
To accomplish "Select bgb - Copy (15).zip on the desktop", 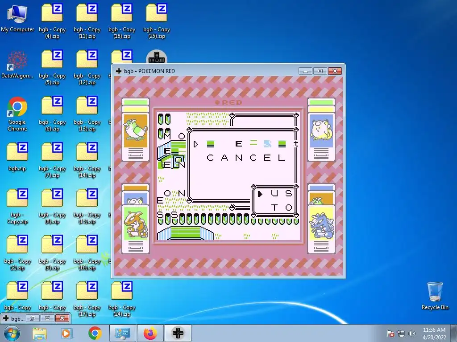I will coord(87,207).
